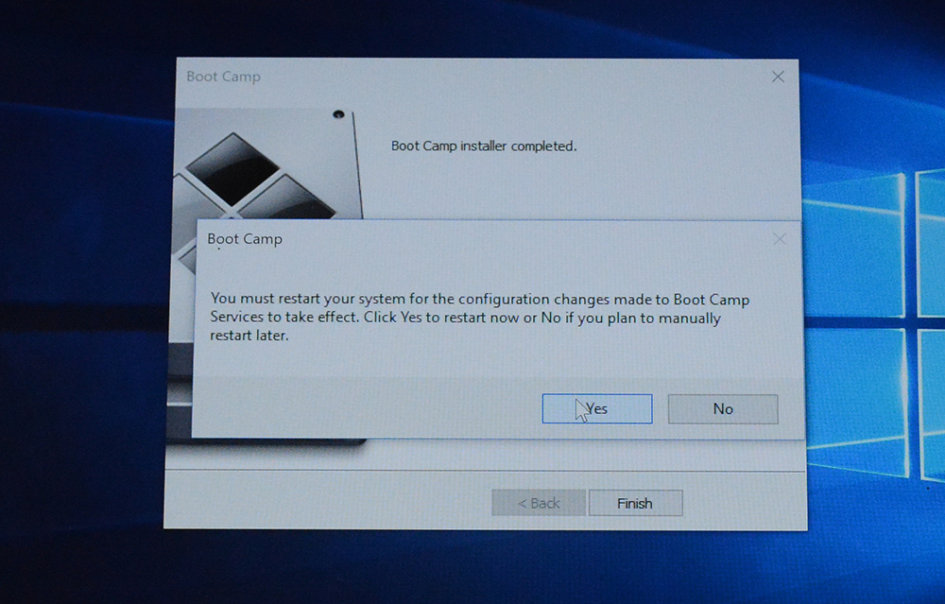Click the Boot Camp title on the restart dialog
This screenshot has width=945, height=604.
244,239
